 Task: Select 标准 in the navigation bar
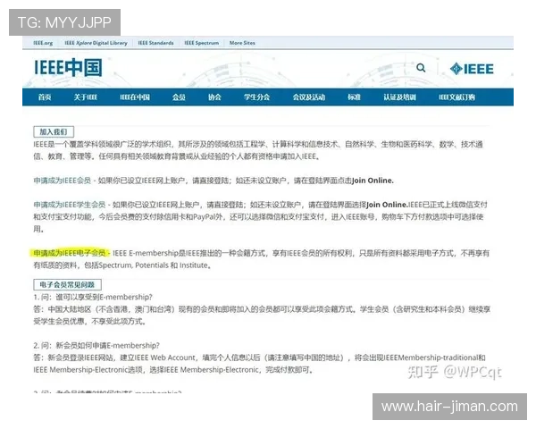coord(354,97)
